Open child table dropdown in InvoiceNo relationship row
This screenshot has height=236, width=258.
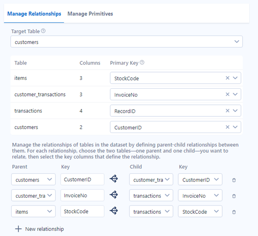coord(151,195)
